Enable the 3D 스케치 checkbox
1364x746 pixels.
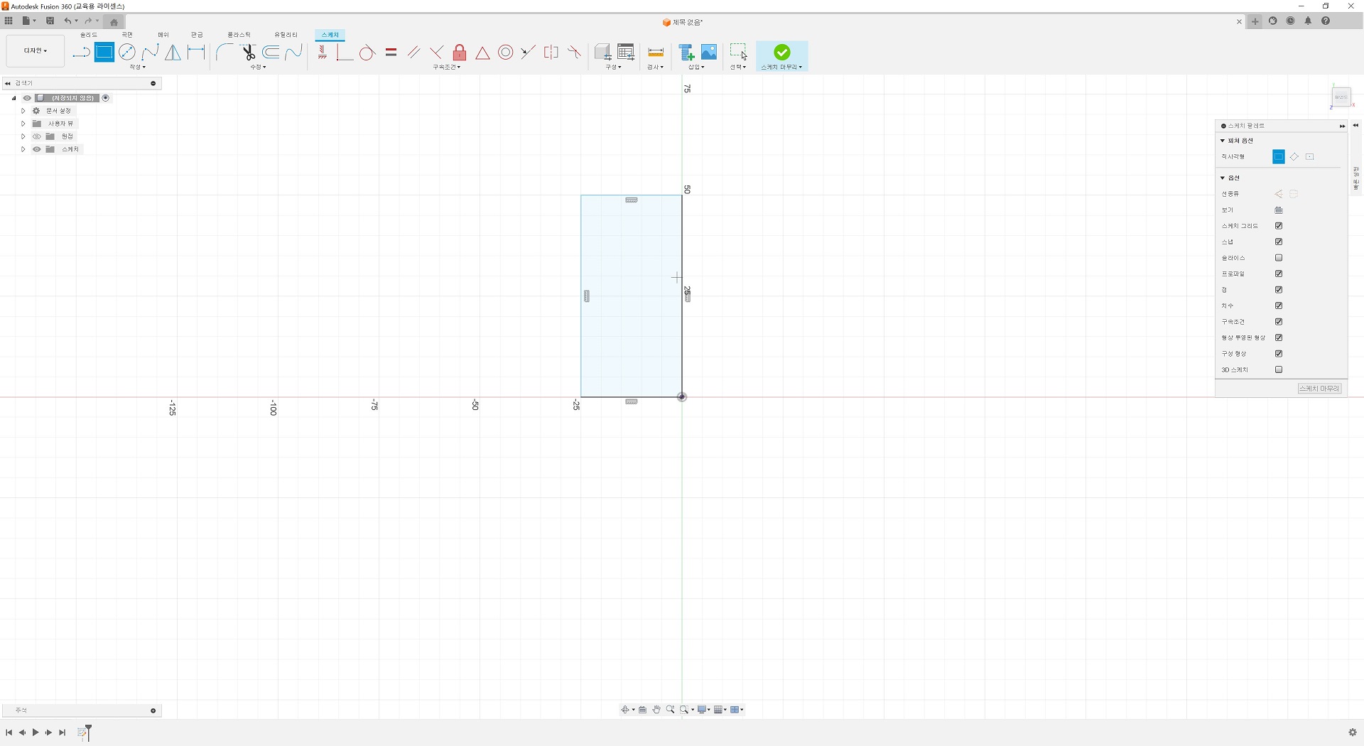point(1279,369)
